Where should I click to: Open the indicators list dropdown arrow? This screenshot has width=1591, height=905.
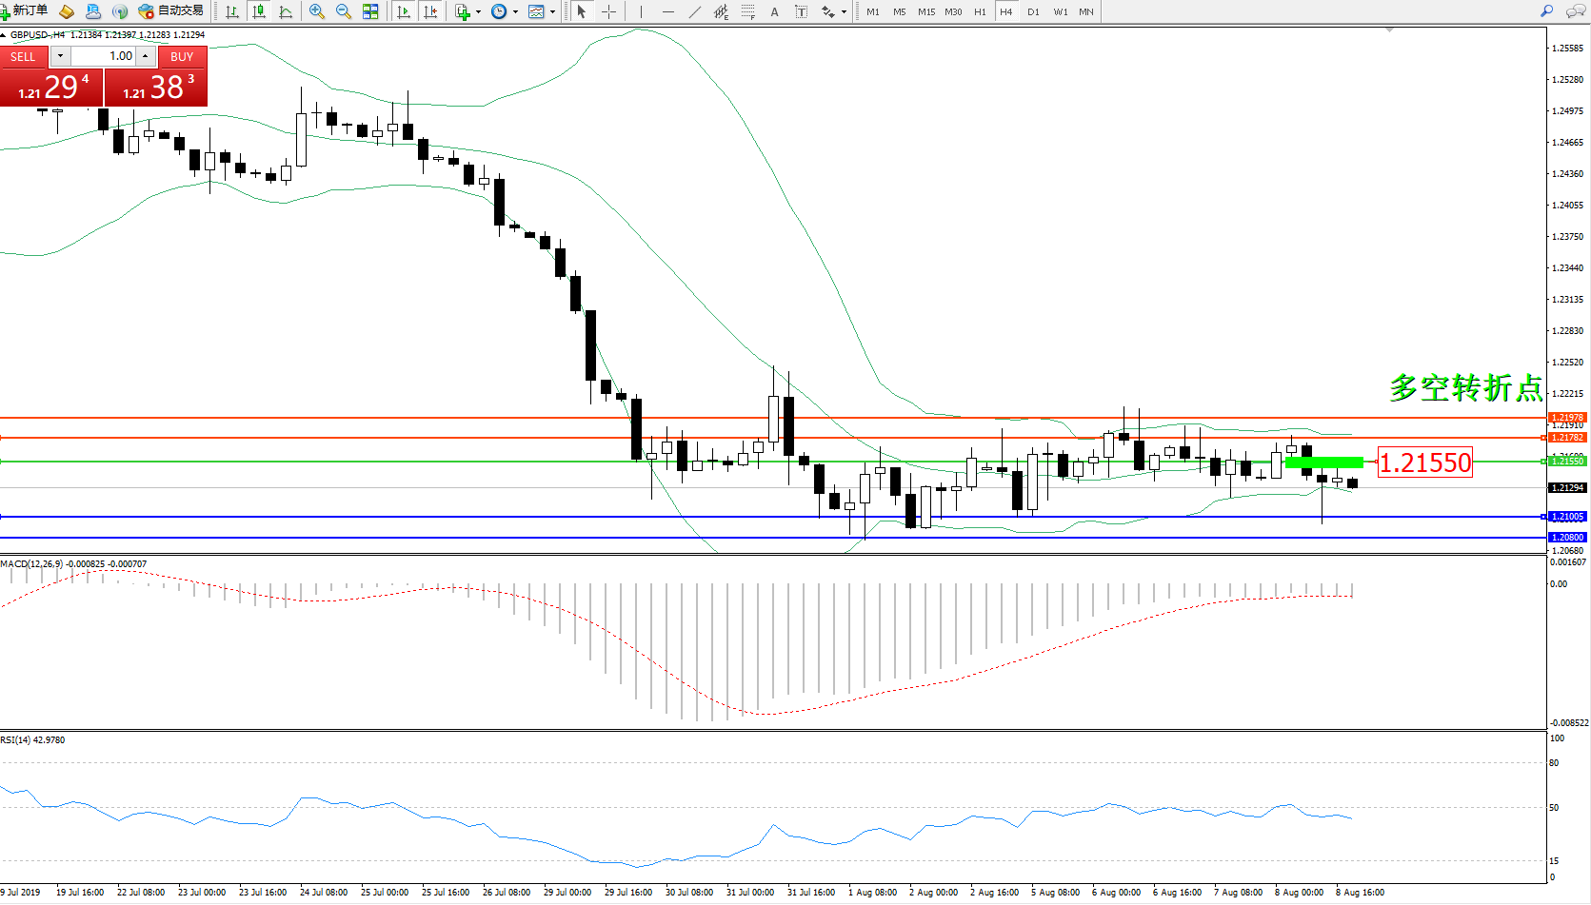pyautogui.click(x=478, y=12)
